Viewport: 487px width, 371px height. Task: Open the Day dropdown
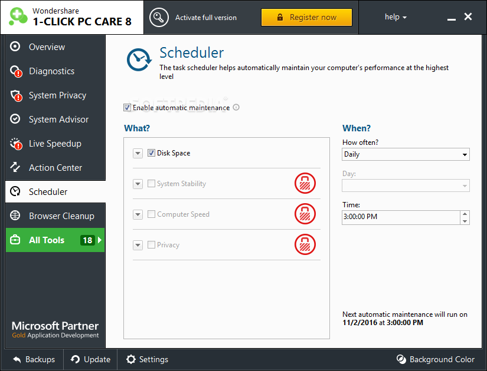(x=406, y=185)
